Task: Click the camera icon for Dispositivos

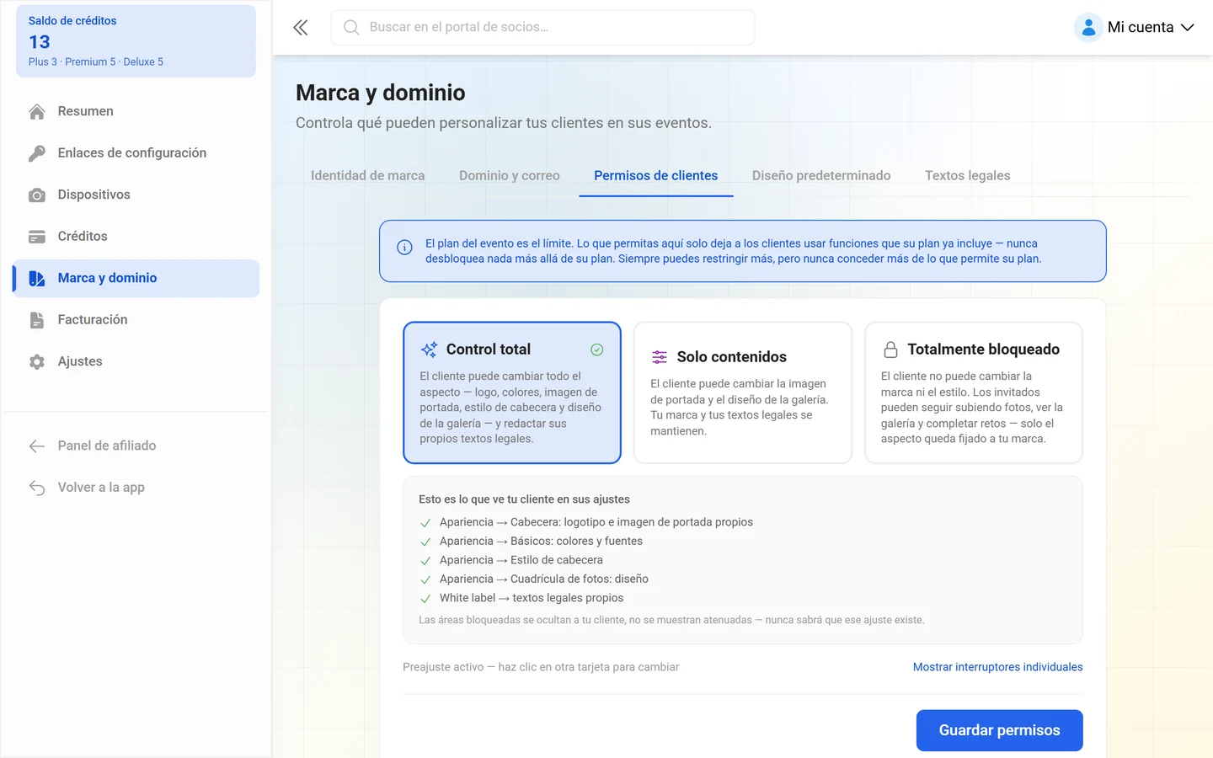Action: (x=37, y=195)
